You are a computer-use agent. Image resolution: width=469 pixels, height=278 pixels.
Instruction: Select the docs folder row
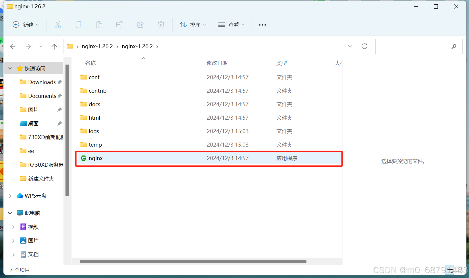[210, 104]
